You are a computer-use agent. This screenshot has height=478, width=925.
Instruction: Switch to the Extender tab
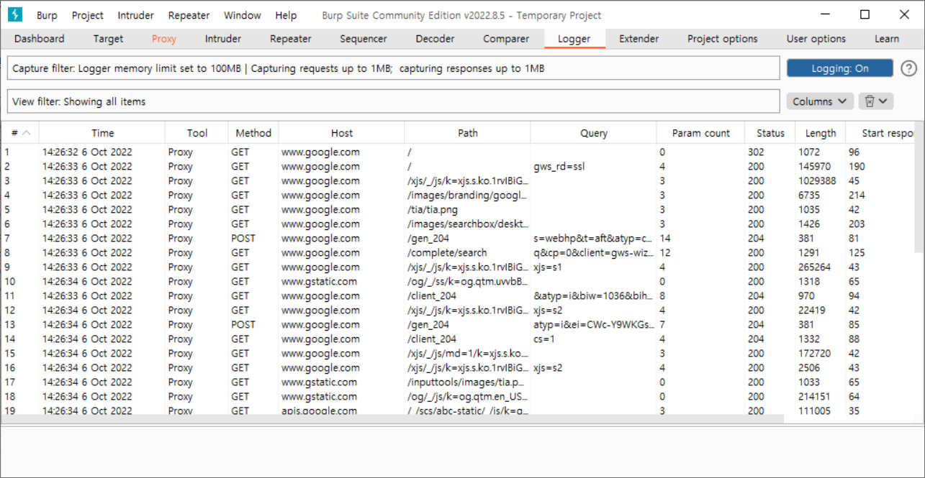[x=639, y=39]
